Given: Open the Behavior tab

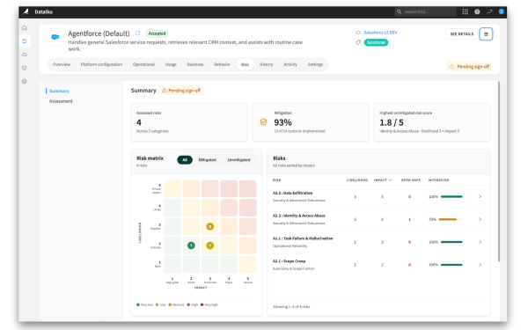Looking at the screenshot, I should point(222,64).
